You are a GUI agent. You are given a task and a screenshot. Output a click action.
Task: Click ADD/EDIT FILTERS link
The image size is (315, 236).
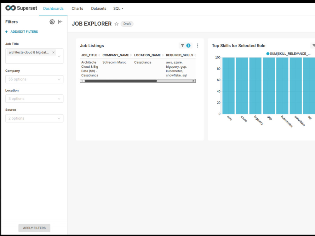click(24, 32)
